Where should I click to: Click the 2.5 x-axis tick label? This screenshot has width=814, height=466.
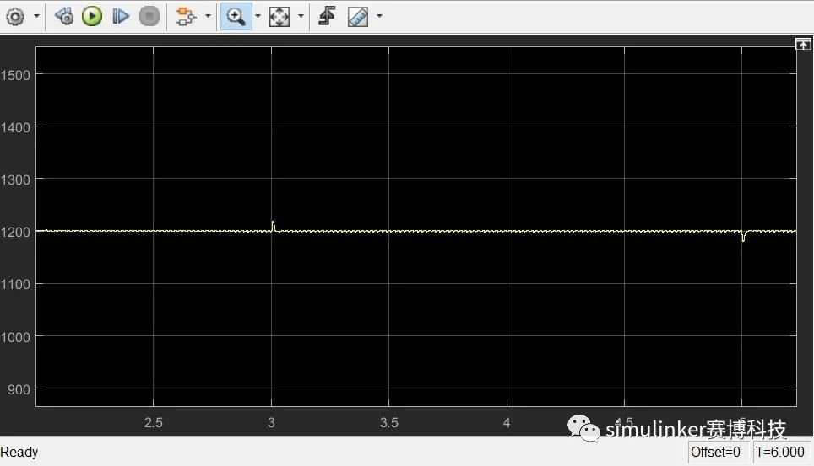[153, 422]
